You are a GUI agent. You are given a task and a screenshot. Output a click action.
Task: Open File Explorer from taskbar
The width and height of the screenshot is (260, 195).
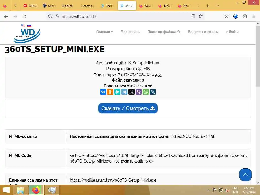tap(21, 190)
